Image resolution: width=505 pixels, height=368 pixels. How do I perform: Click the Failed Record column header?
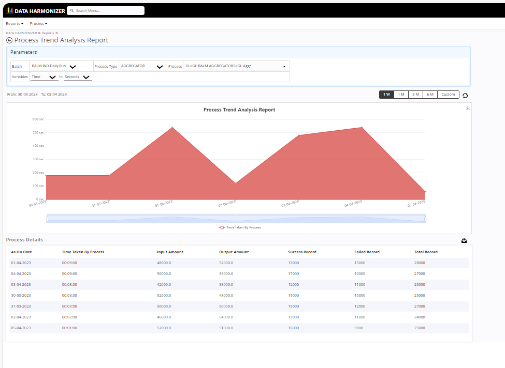(x=367, y=252)
